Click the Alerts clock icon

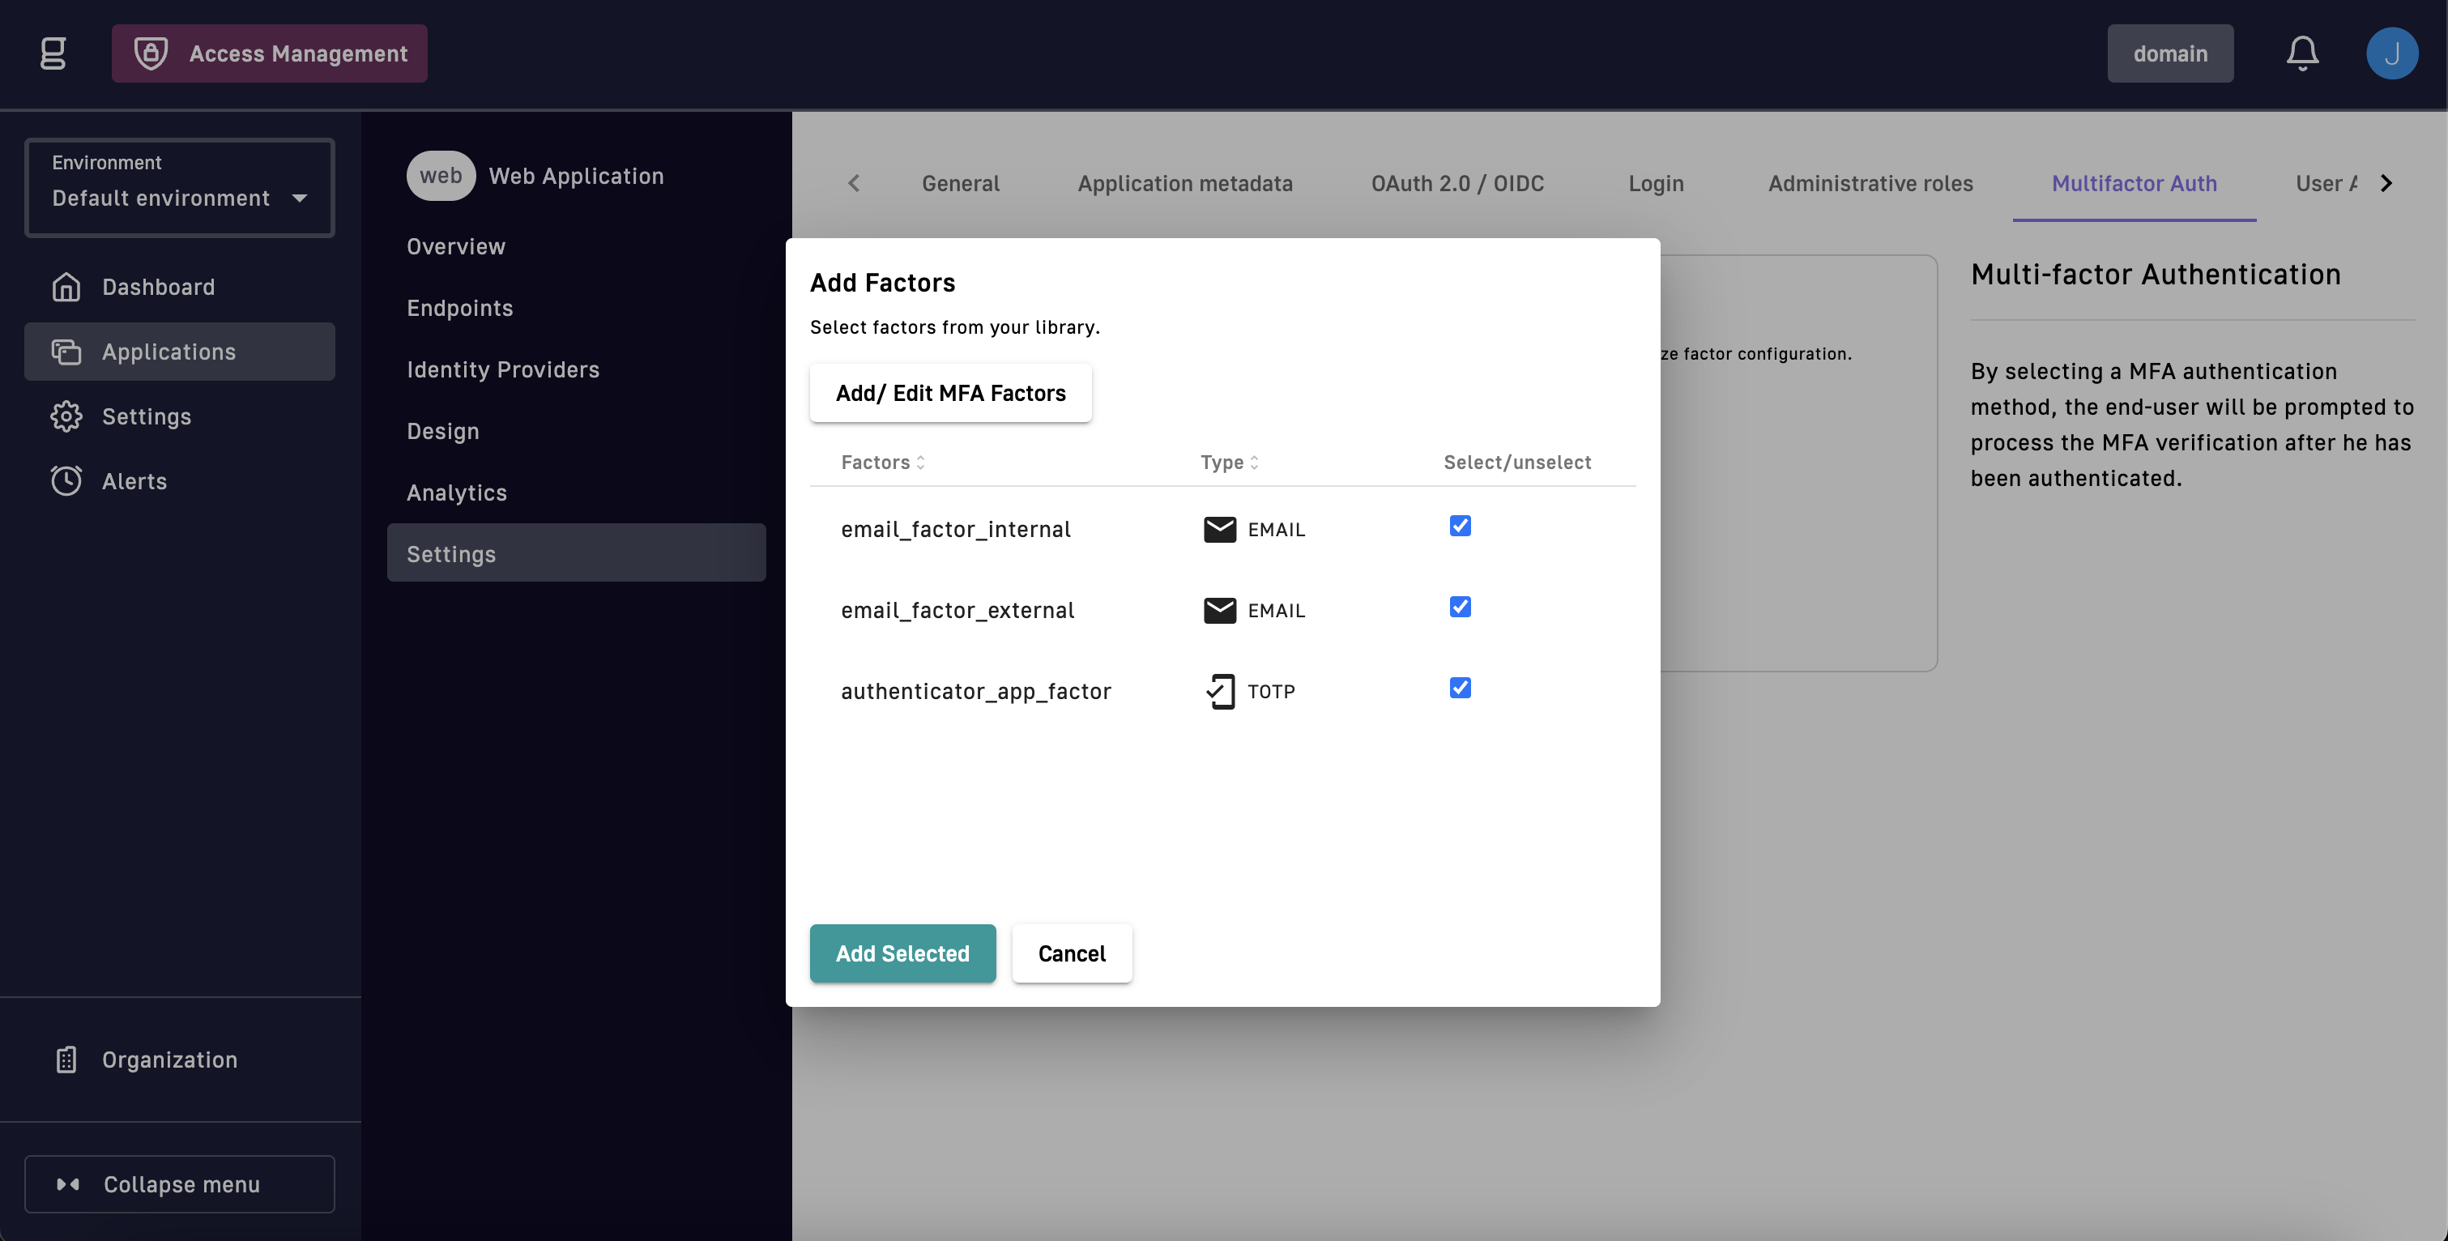(66, 481)
